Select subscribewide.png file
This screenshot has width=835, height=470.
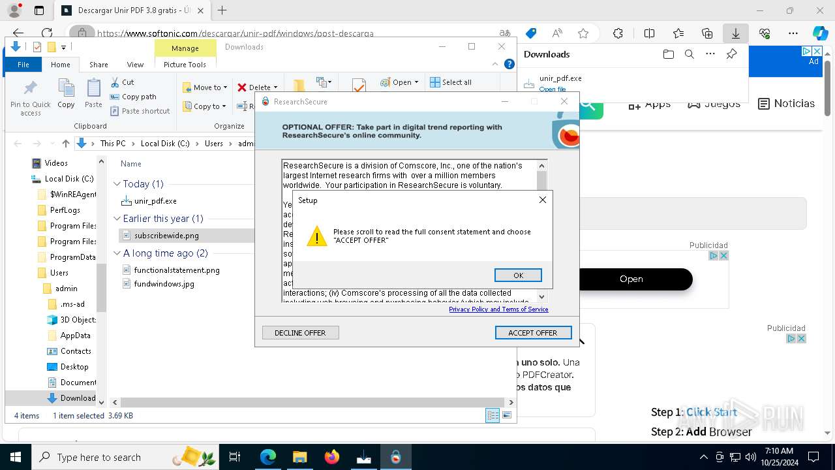[166, 236]
